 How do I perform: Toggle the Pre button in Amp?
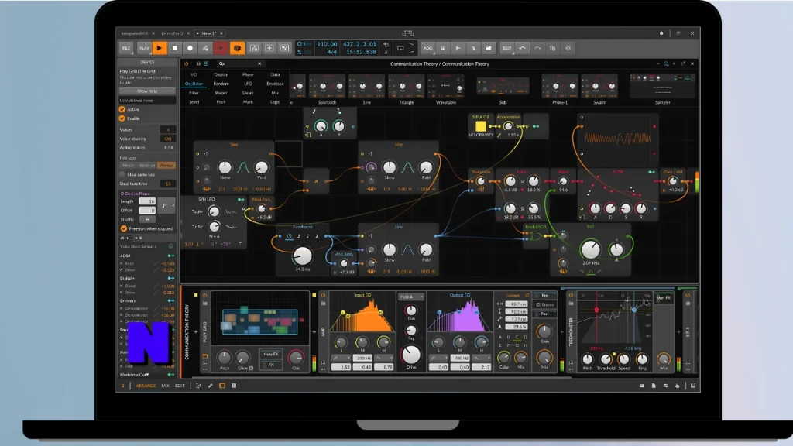pos(544,296)
